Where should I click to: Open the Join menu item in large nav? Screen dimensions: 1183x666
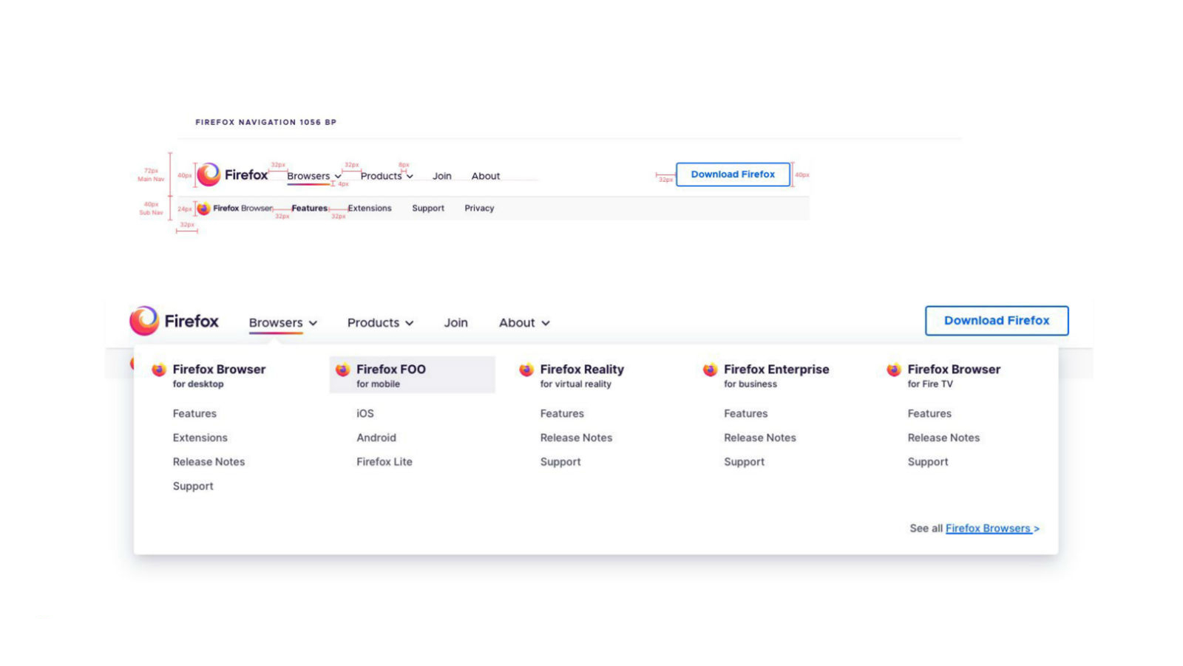click(x=455, y=323)
